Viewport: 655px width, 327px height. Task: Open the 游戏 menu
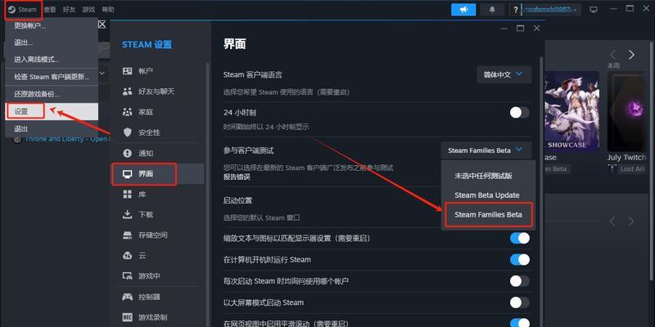[88, 9]
